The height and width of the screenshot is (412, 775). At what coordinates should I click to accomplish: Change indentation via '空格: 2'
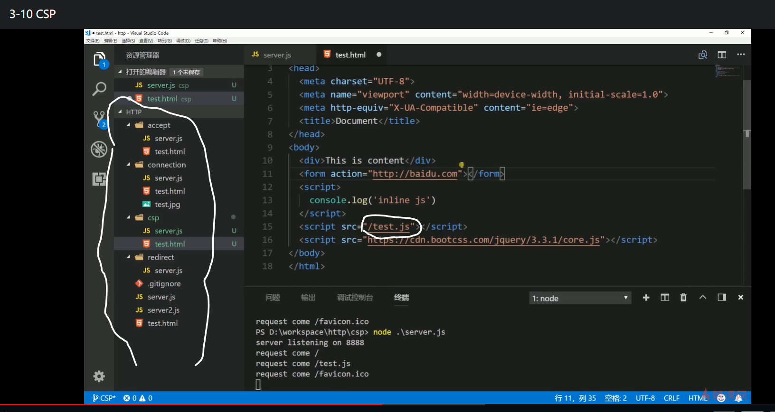pos(615,398)
